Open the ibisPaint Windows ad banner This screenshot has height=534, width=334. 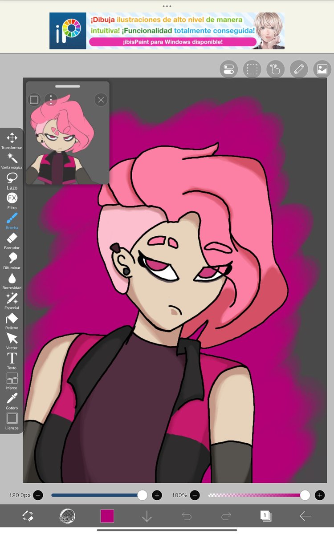pyautogui.click(x=167, y=31)
